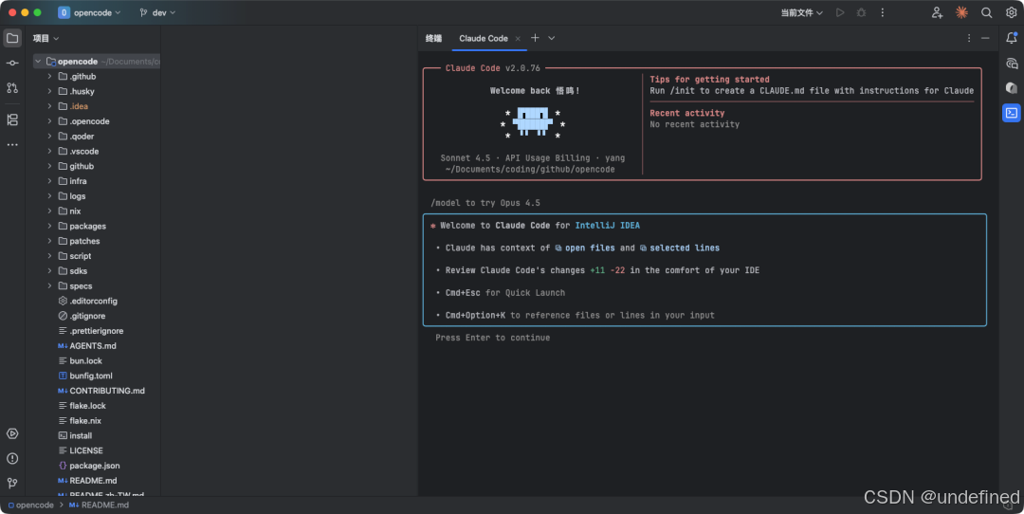
Task: Open the database tool icon in right sidebar
Action: pyautogui.click(x=1012, y=87)
